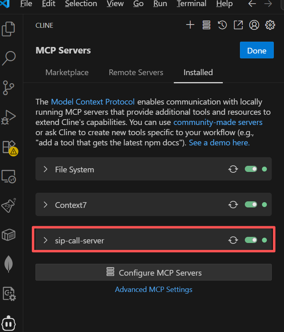Open the Edit menu

(49, 4)
